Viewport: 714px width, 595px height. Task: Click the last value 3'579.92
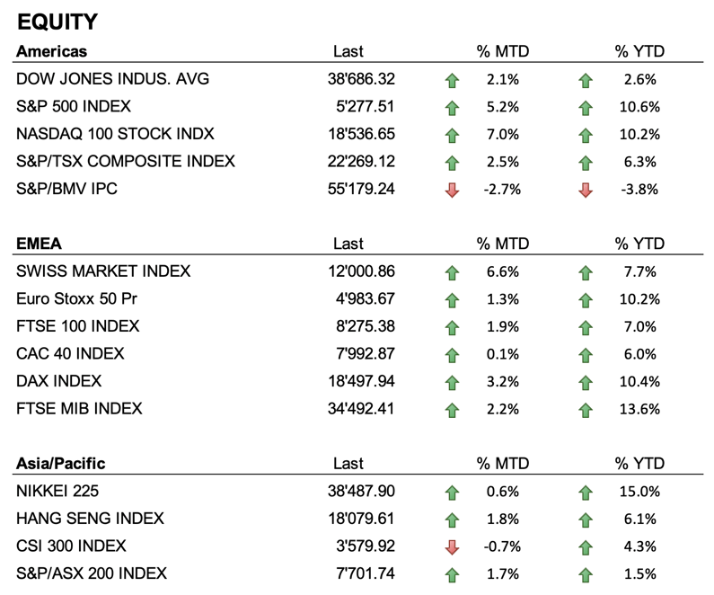[366, 546]
